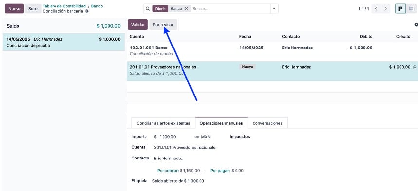Open the gear beside Conciliación bancaria

coord(87,11)
